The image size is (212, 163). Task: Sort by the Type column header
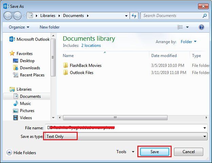tap(196, 56)
